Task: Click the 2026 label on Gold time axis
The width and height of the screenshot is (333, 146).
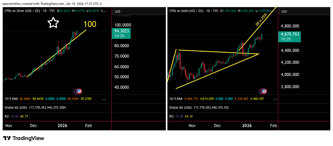Action: [247, 126]
